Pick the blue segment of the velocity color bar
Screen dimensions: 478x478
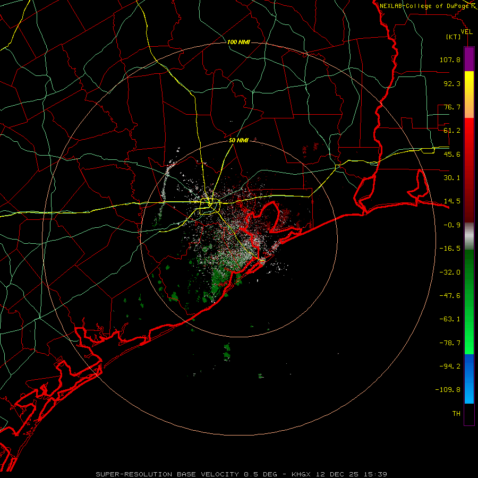(469, 379)
